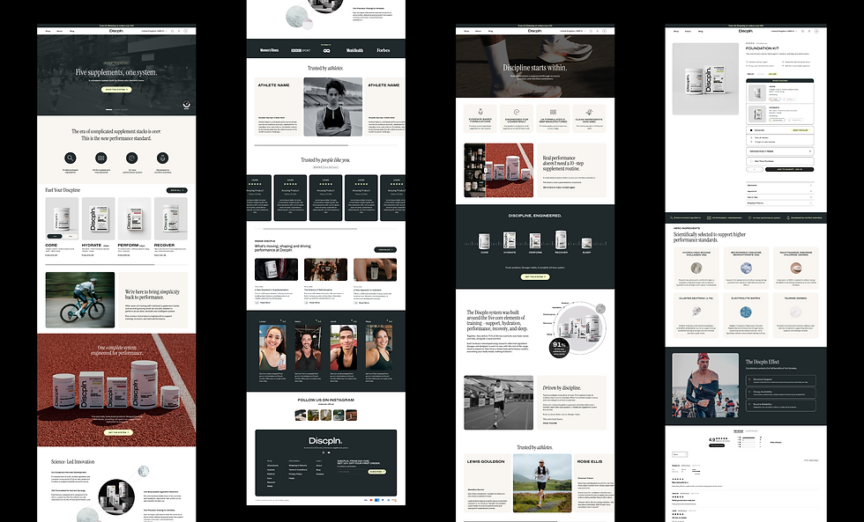Click the clock icon for 24-hour performance system
The image size is (864, 522).
point(131,158)
